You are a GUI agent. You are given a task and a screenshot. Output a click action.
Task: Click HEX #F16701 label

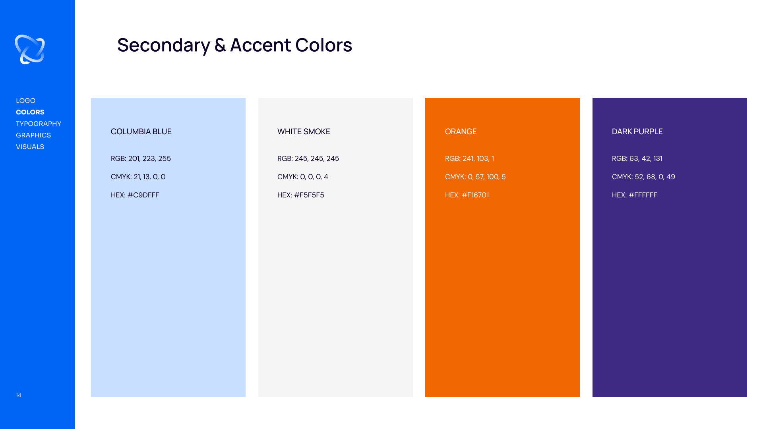[x=467, y=195]
